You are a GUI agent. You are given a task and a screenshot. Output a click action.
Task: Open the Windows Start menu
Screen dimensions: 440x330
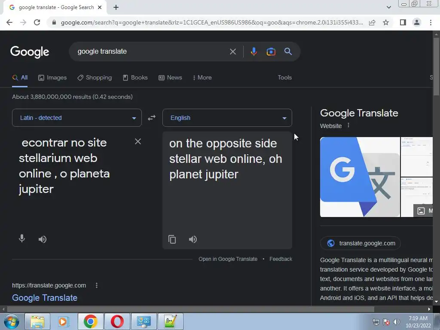tap(11, 321)
